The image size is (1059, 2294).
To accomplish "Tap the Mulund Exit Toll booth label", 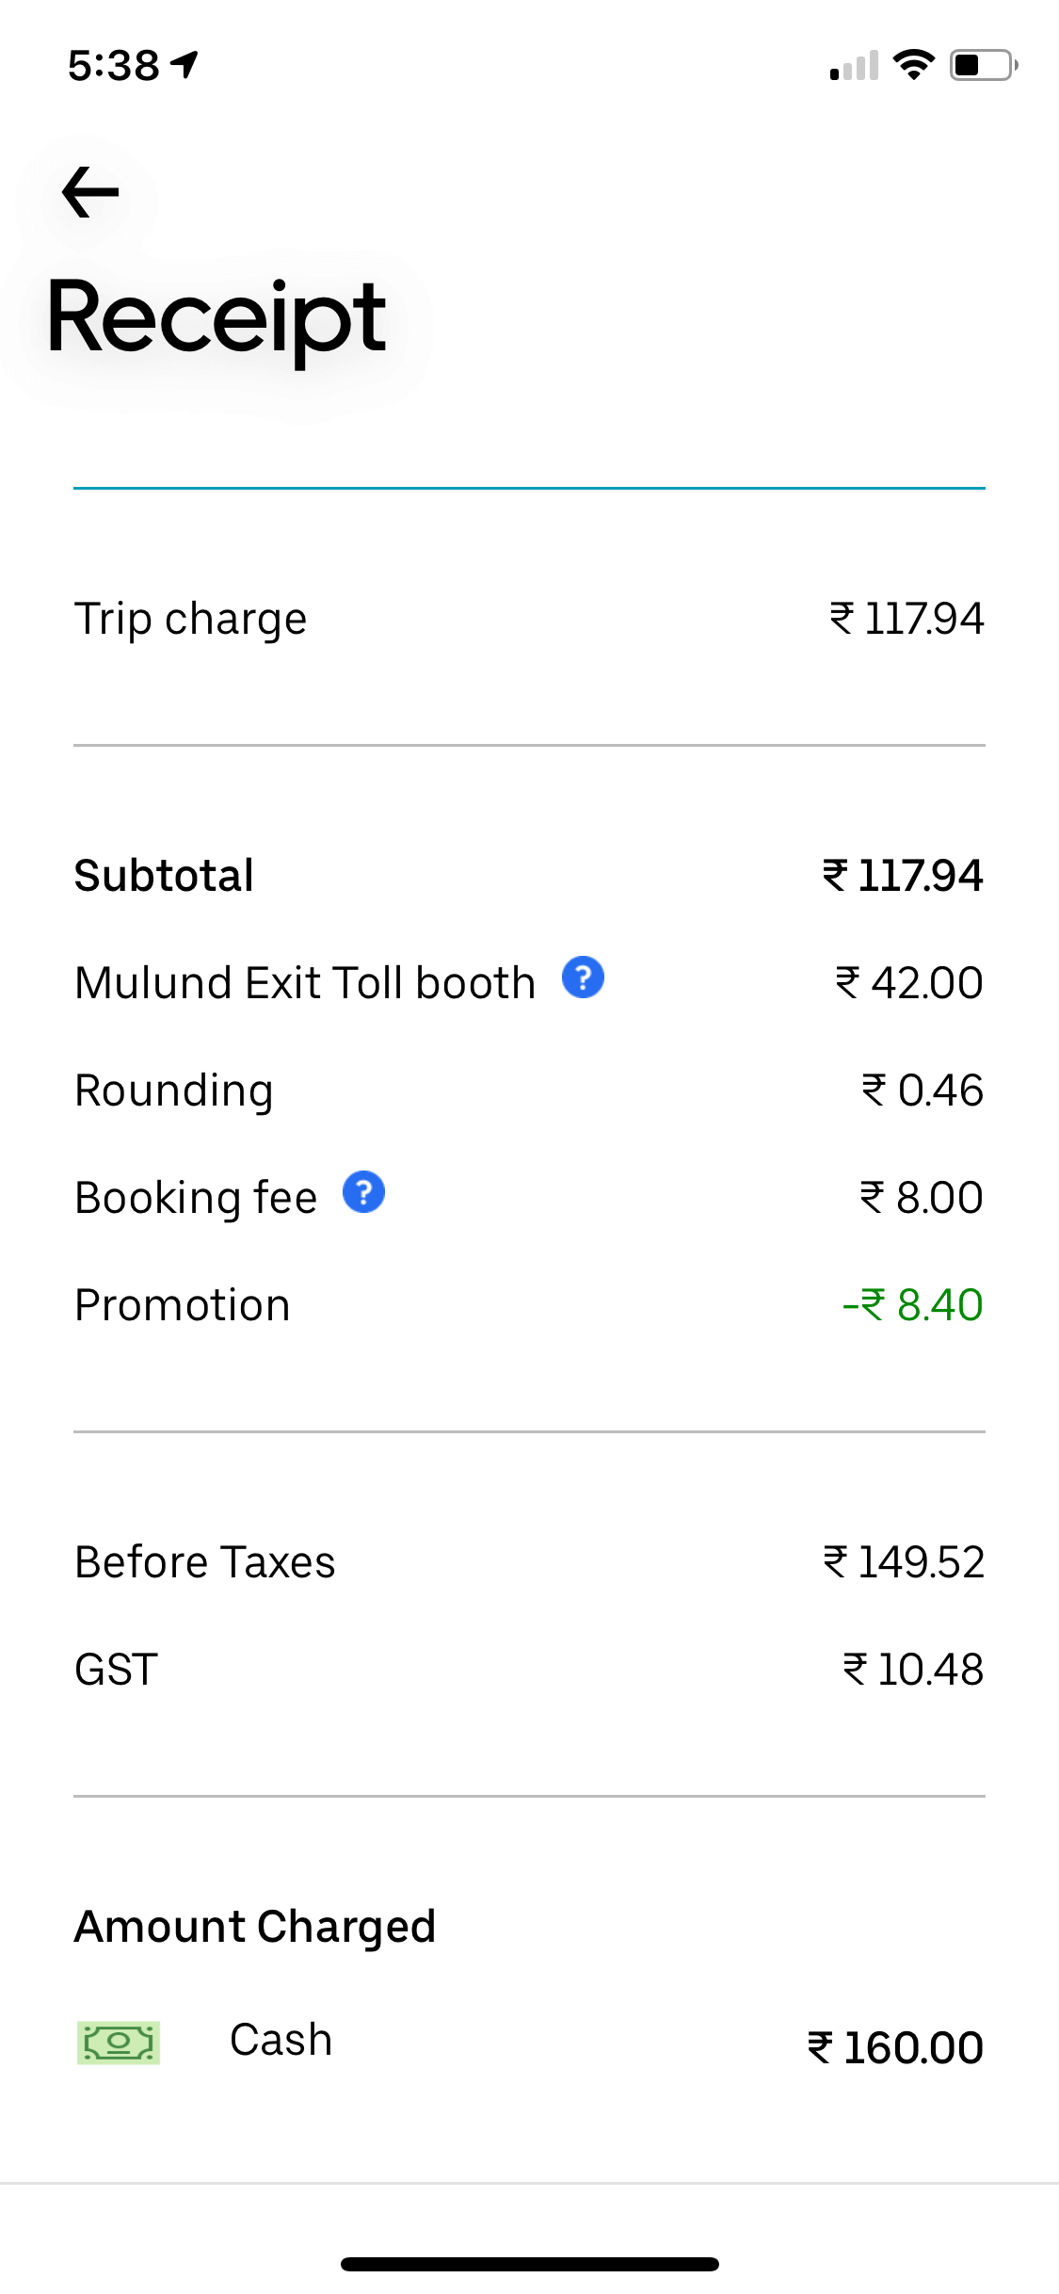I will click(305, 983).
